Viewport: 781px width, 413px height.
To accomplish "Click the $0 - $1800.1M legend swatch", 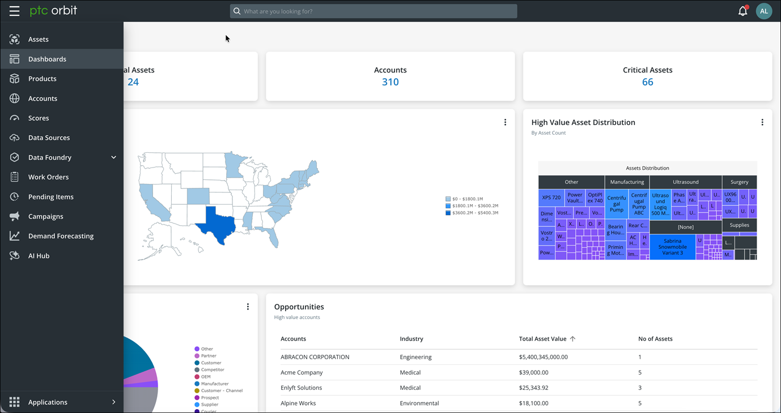I will coord(448,199).
